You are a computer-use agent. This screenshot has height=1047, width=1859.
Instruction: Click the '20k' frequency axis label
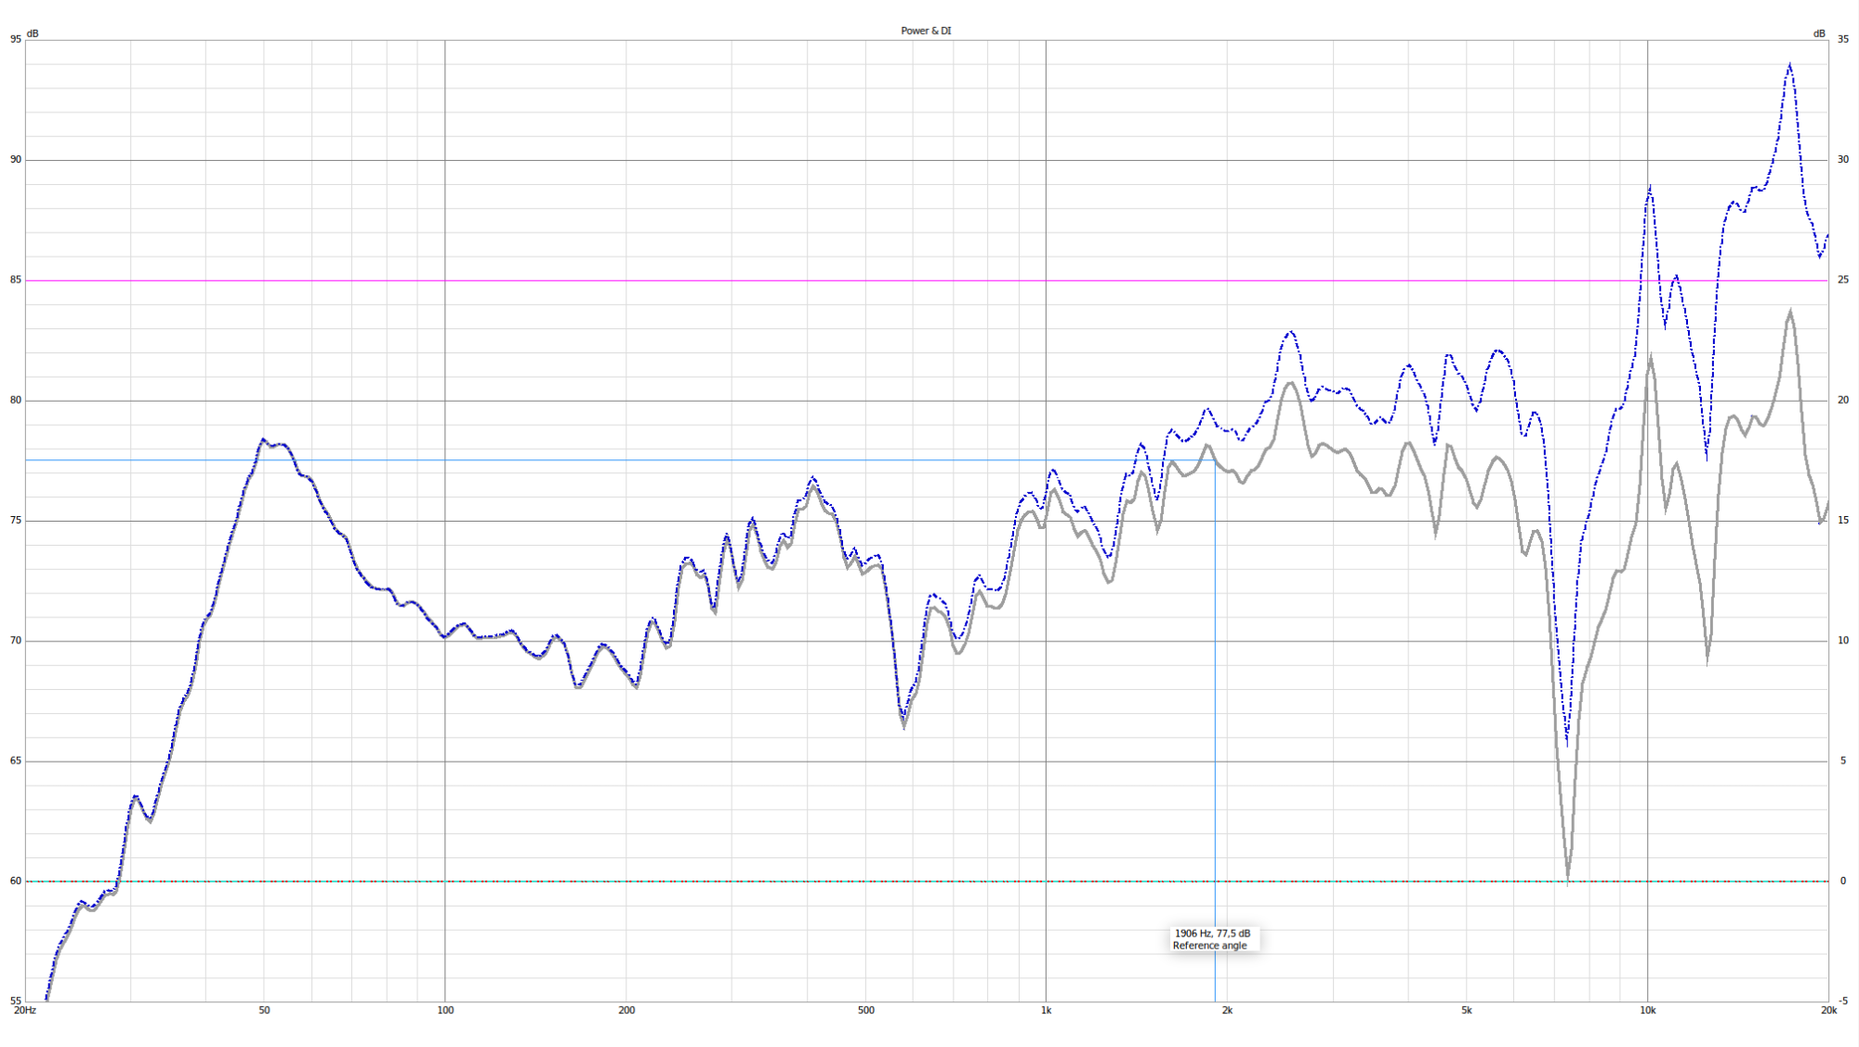(1828, 1011)
